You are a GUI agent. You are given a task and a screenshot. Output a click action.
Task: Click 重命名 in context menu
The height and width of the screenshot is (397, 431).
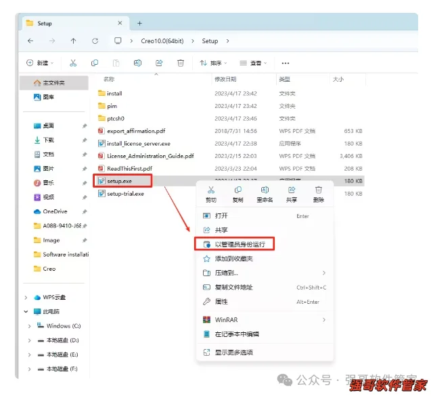pos(265,194)
